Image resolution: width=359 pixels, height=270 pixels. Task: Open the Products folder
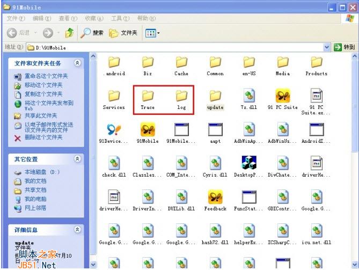click(x=317, y=66)
